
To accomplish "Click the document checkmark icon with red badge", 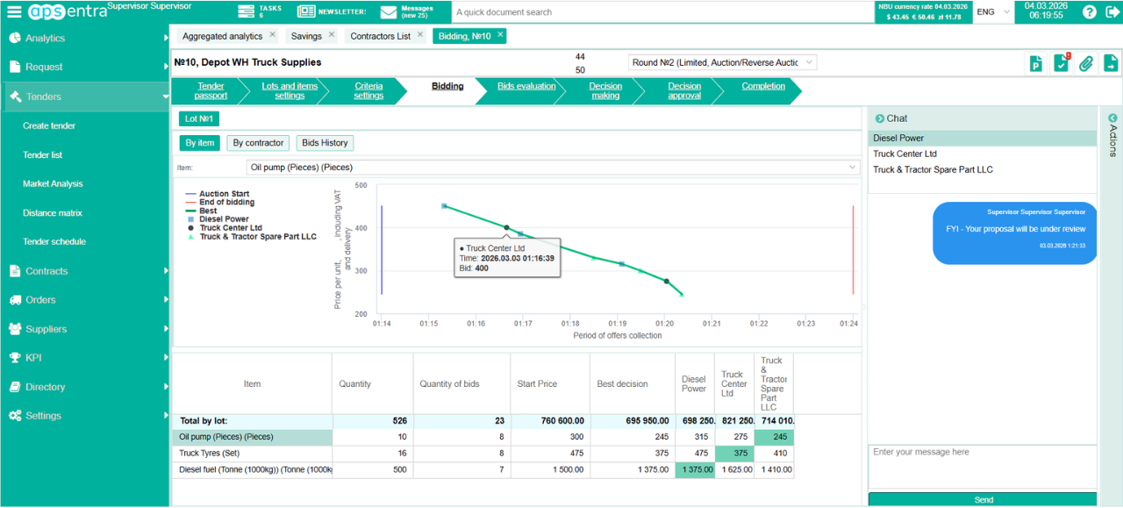I will [1061, 63].
